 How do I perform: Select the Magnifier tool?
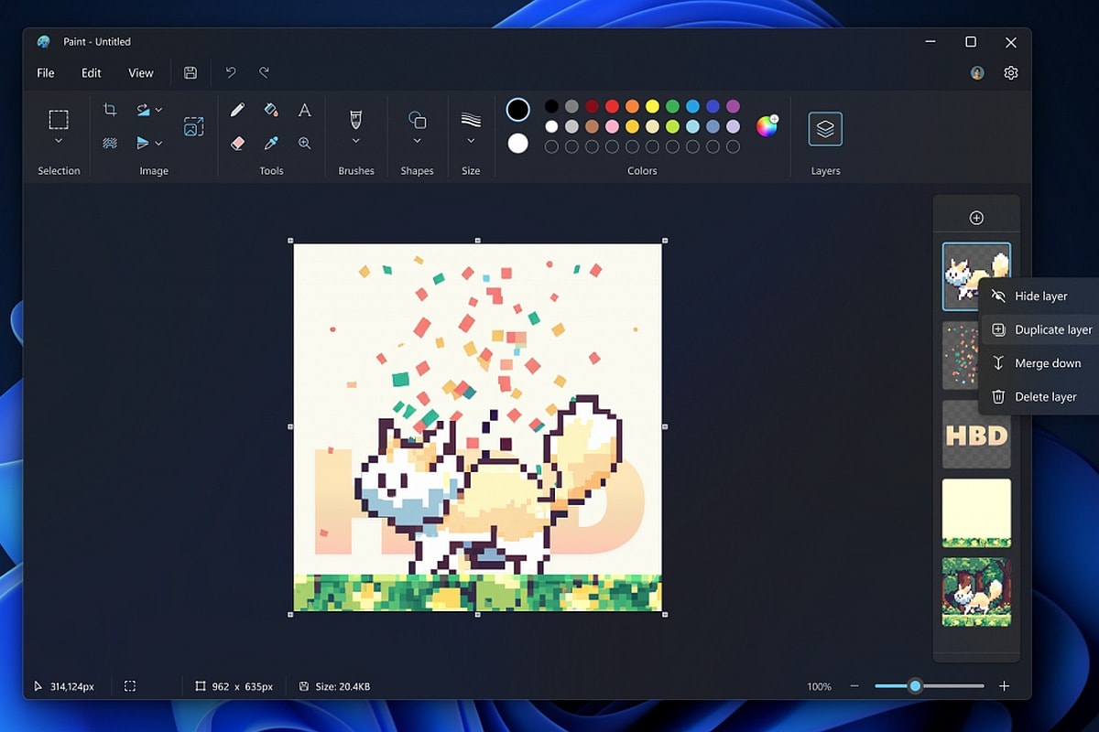[x=305, y=143]
